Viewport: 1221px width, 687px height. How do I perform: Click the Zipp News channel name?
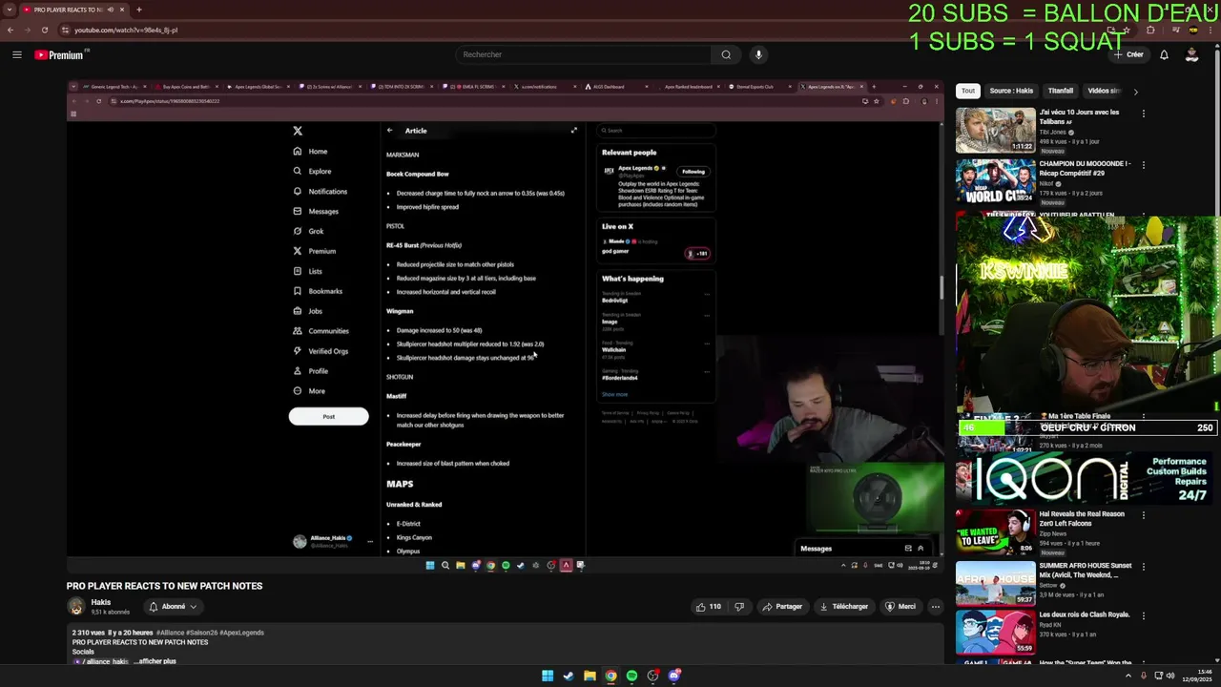coord(1053,533)
